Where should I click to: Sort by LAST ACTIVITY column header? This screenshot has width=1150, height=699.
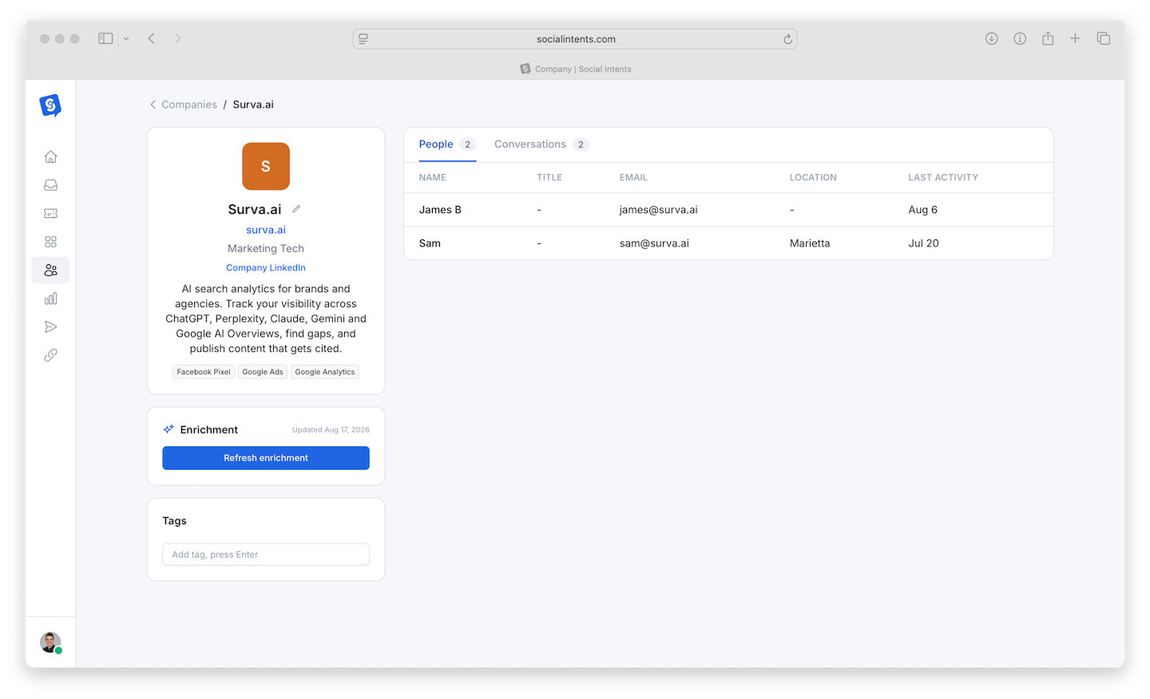point(943,177)
